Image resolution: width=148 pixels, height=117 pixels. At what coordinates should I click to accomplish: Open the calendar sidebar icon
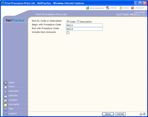pos(5,96)
